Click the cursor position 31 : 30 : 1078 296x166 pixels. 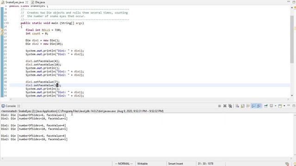coord(205,164)
